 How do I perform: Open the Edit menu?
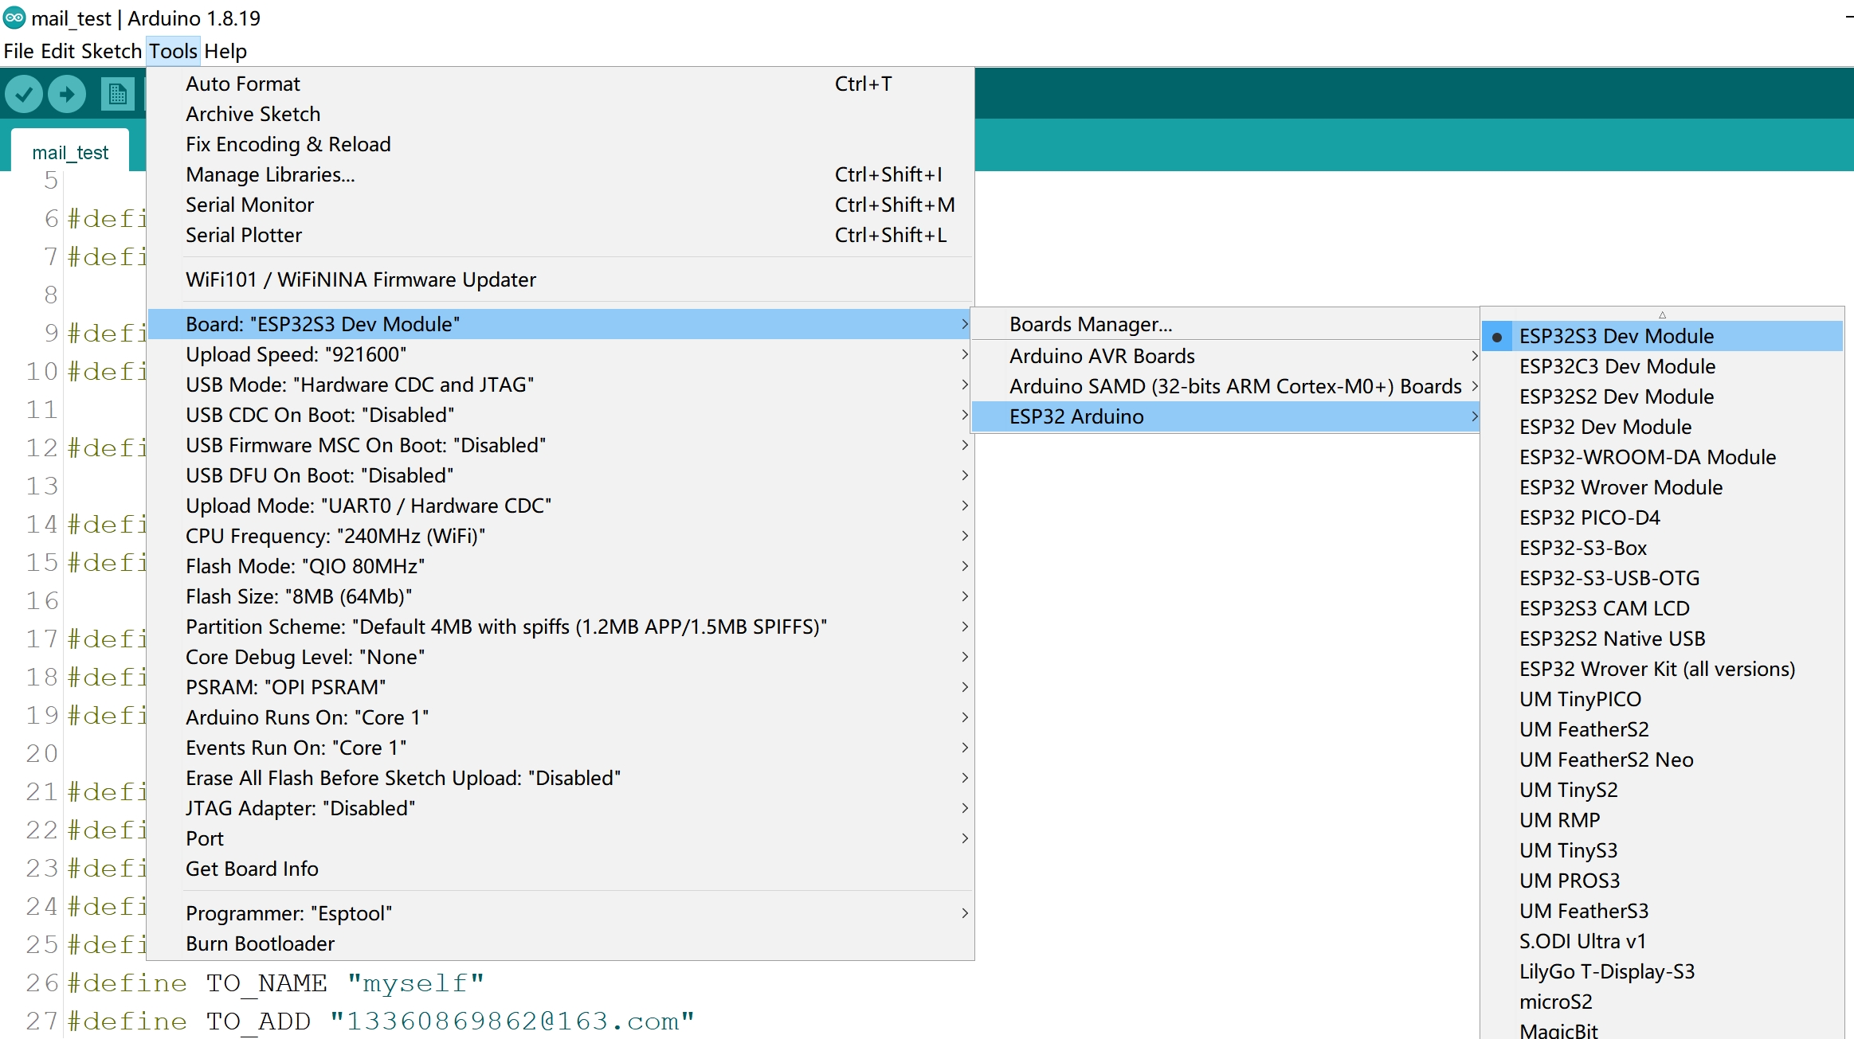coord(57,51)
